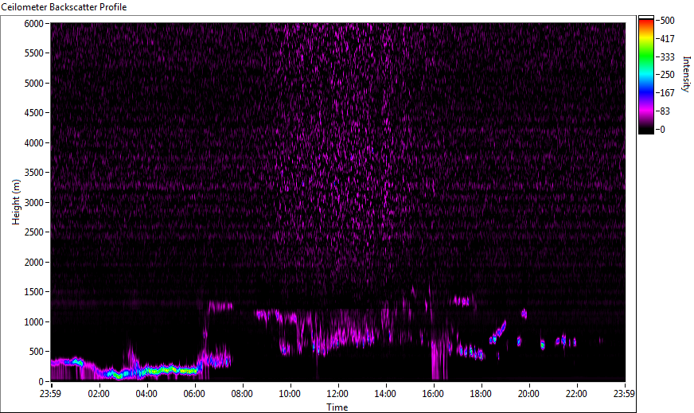This screenshot has width=694, height=413.
Task: Click the 500 height axis label
Action: (37, 352)
